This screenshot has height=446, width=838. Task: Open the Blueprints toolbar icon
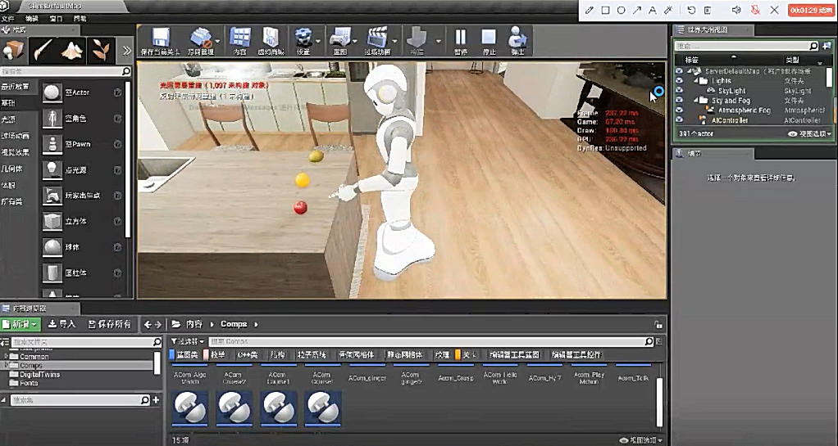[x=339, y=38]
